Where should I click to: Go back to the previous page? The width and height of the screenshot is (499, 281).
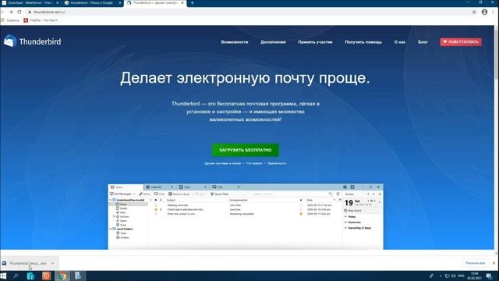click(x=3, y=12)
